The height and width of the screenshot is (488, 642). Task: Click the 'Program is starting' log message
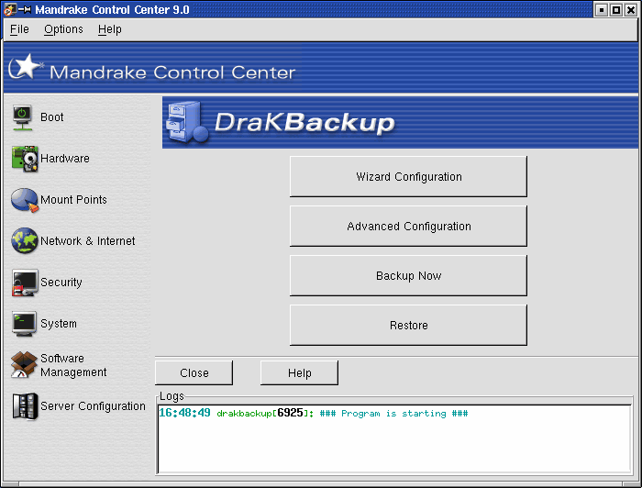pyautogui.click(x=393, y=414)
